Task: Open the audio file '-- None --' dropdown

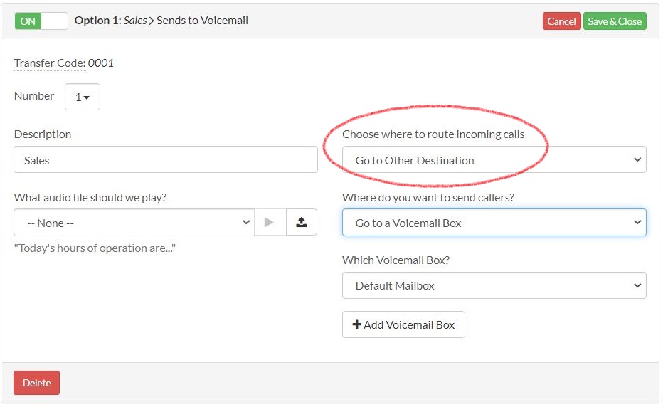Action: 134,223
